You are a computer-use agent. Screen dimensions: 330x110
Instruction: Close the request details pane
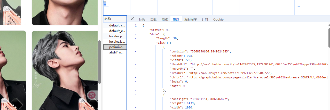click(x=132, y=19)
